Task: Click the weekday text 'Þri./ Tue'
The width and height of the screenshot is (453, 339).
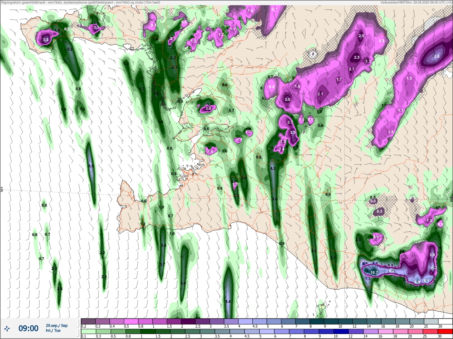Action: pos(53,331)
